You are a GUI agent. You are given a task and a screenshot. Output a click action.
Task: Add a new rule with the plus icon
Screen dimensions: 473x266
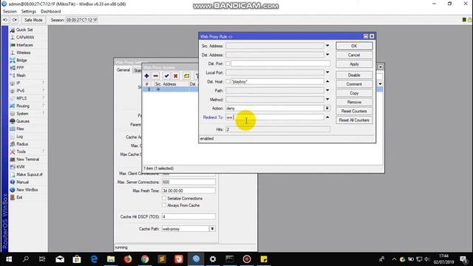pyautogui.click(x=146, y=76)
